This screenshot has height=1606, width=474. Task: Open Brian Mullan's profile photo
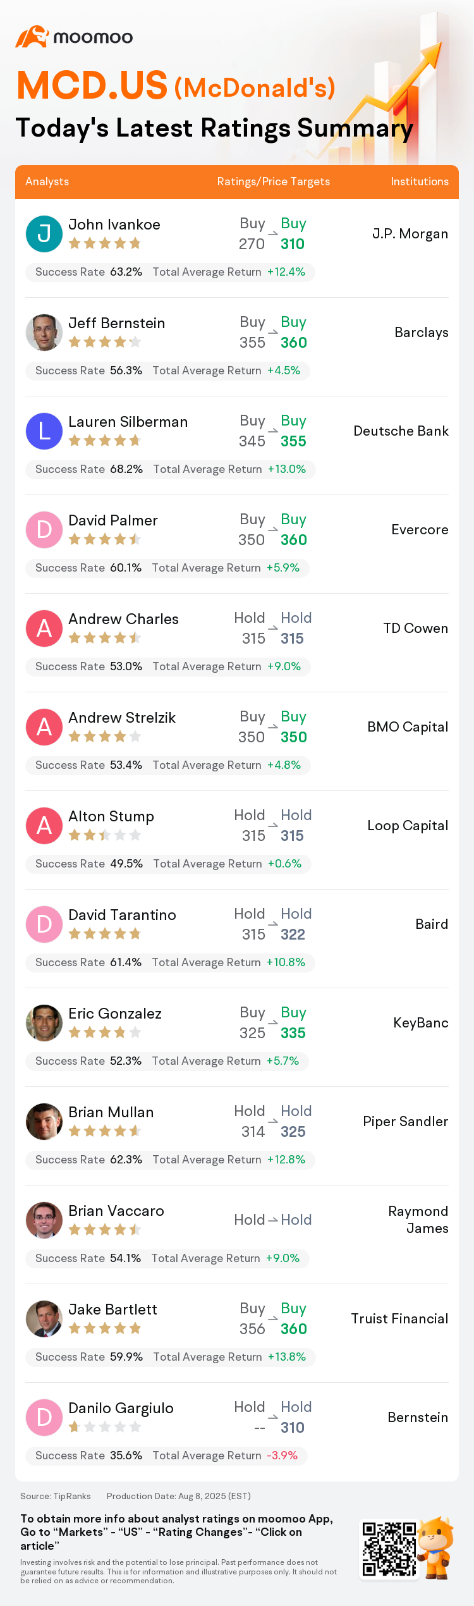tap(44, 1122)
